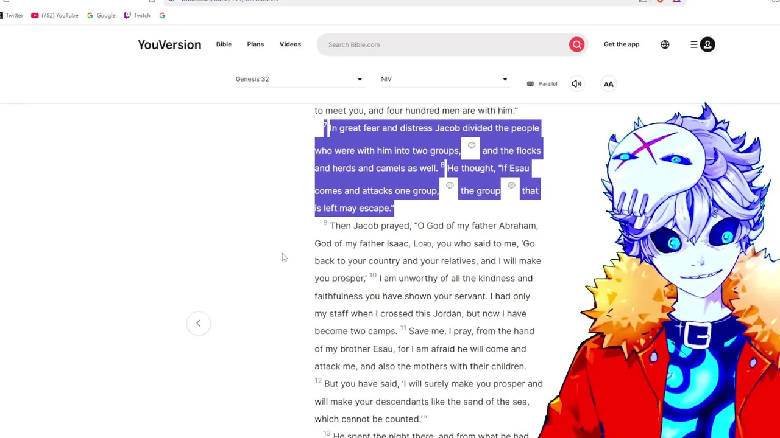Open the hamburger menu icon
This screenshot has width=780, height=438.
(693, 44)
